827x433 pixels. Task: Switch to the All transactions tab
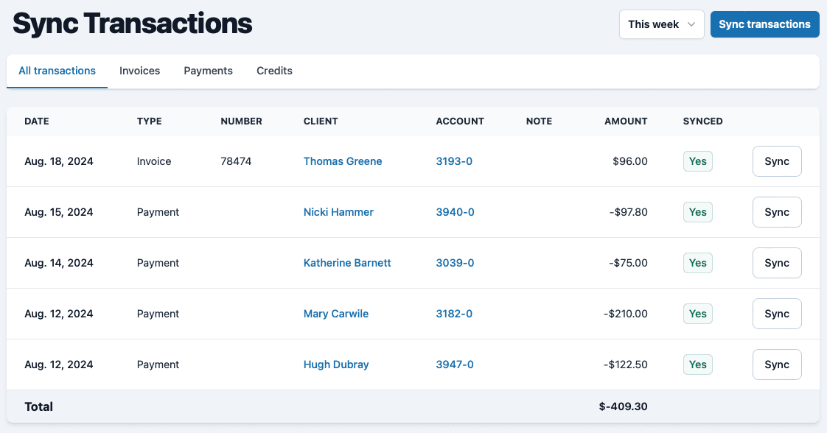pos(57,71)
